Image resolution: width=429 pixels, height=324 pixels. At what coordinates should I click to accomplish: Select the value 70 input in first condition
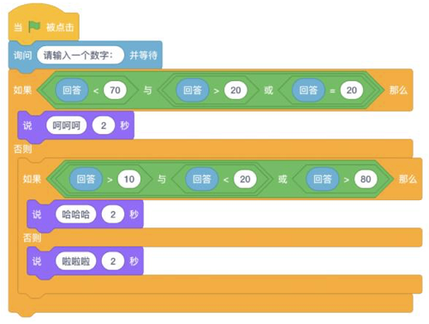115,91
